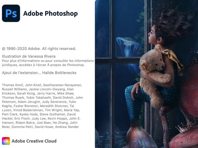Click "Pour plus d'informations" legal text line
This screenshot has width=198, height=148.
48,61
